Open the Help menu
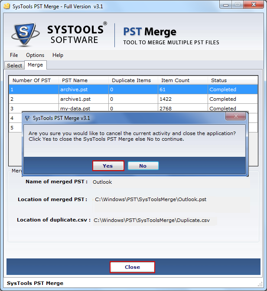This screenshot has height=291, width=267. coord(58,55)
